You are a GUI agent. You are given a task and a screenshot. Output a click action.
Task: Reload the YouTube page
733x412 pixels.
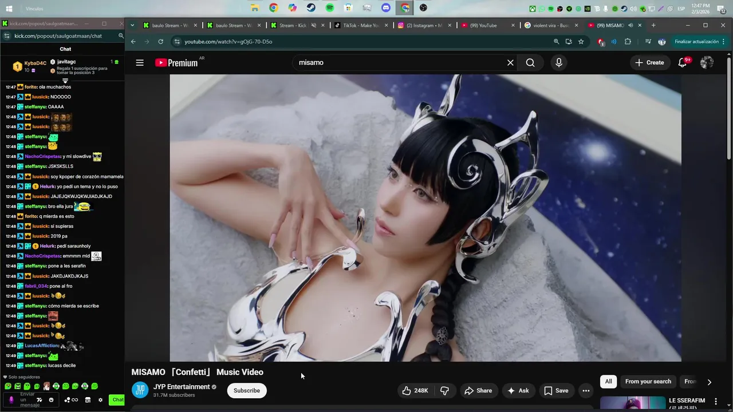pyautogui.click(x=160, y=42)
